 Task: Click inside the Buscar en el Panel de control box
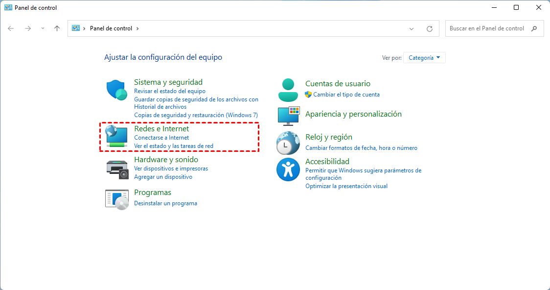[x=489, y=28]
